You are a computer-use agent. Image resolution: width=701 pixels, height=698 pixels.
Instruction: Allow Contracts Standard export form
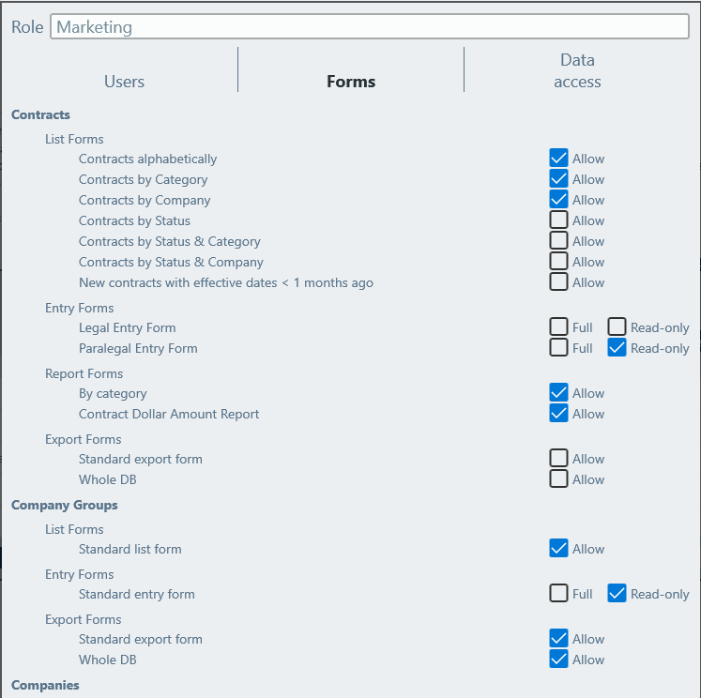[559, 459]
